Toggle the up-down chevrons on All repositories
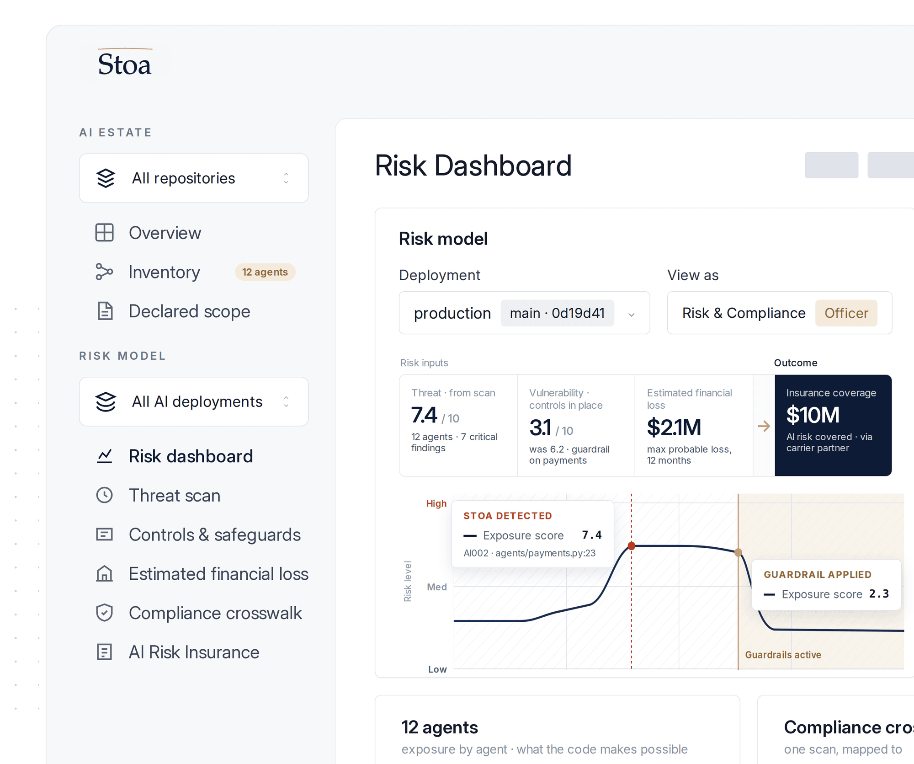The height and width of the screenshot is (764, 914). click(x=286, y=178)
